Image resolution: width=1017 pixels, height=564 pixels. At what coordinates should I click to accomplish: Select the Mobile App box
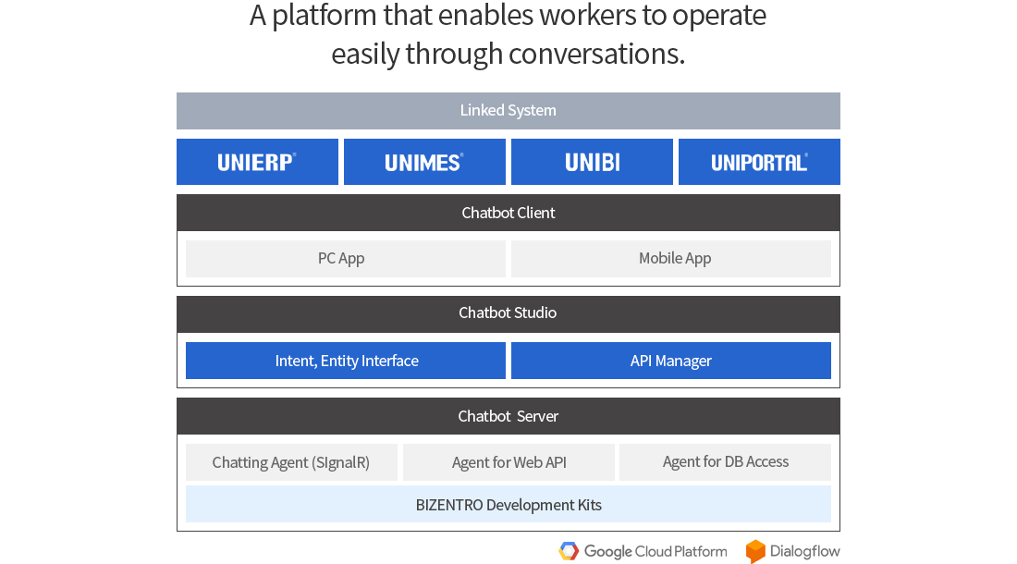[x=671, y=259]
